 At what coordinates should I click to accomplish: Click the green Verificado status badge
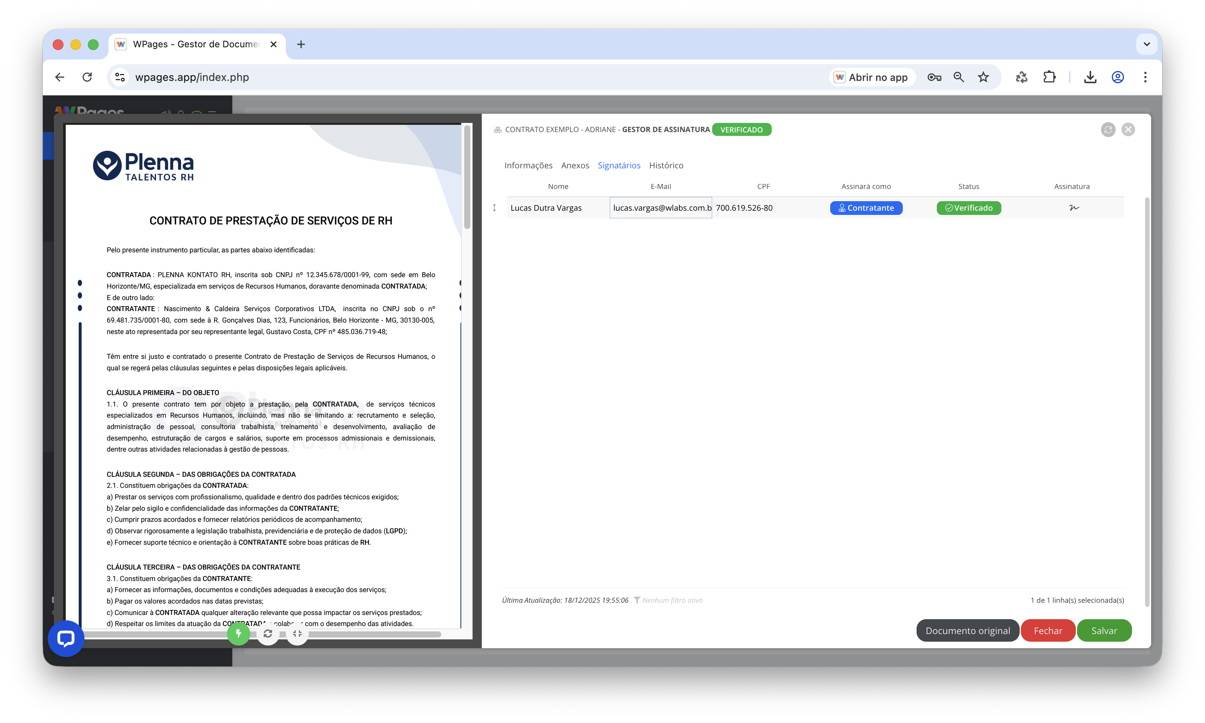969,208
